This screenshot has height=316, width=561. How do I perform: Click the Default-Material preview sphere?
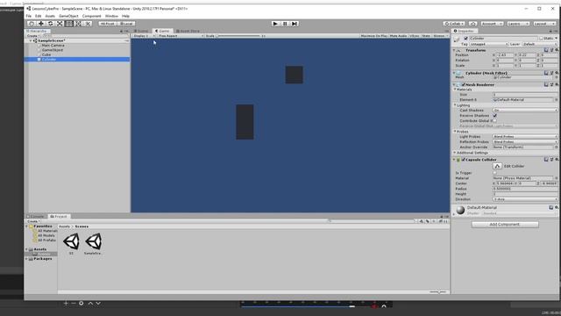click(460, 211)
